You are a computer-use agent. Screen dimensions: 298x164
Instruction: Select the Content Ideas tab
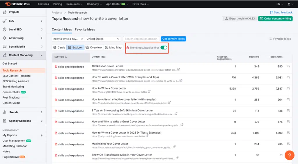pyautogui.click(x=62, y=29)
